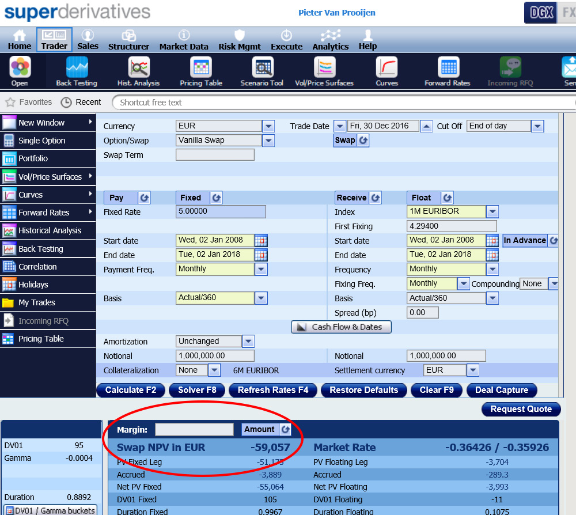Open the Structurer tab
The image size is (576, 515).
point(128,40)
